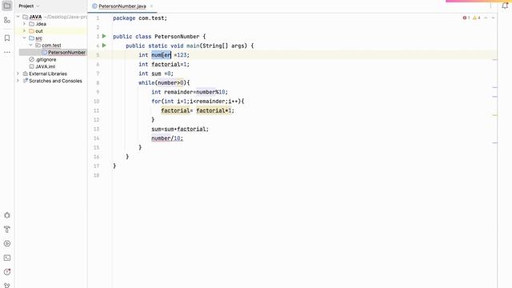The image size is (512, 288).
Task: Click the red error count indicator
Action: pos(466,18)
